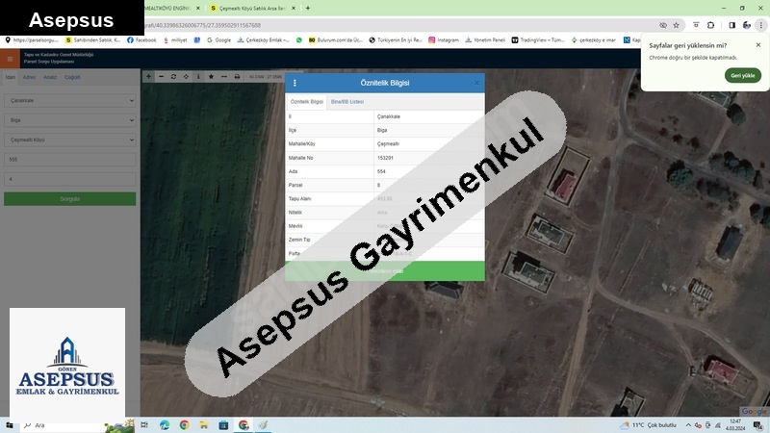Click the print map icon
Viewport: 770px width, 433px height.
click(237, 76)
